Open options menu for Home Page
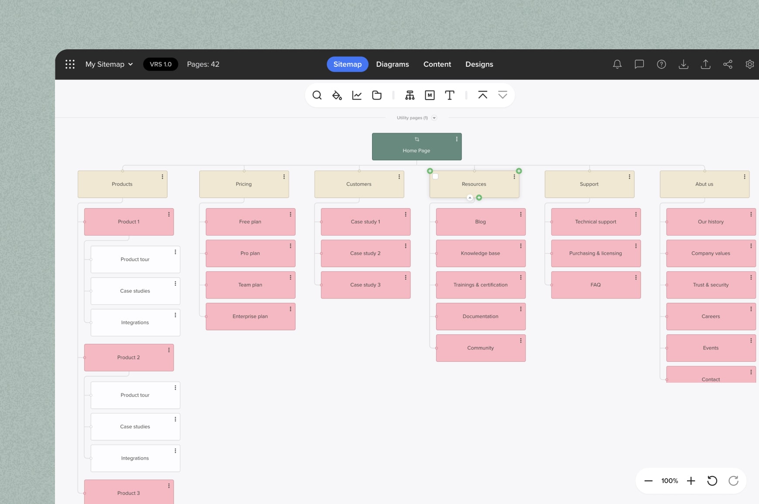Screen dimensions: 759x504 tap(457, 139)
